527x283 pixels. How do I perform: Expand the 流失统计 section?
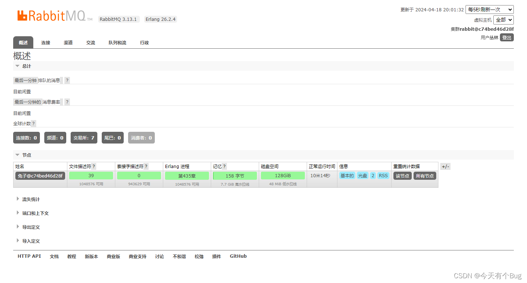click(31, 199)
